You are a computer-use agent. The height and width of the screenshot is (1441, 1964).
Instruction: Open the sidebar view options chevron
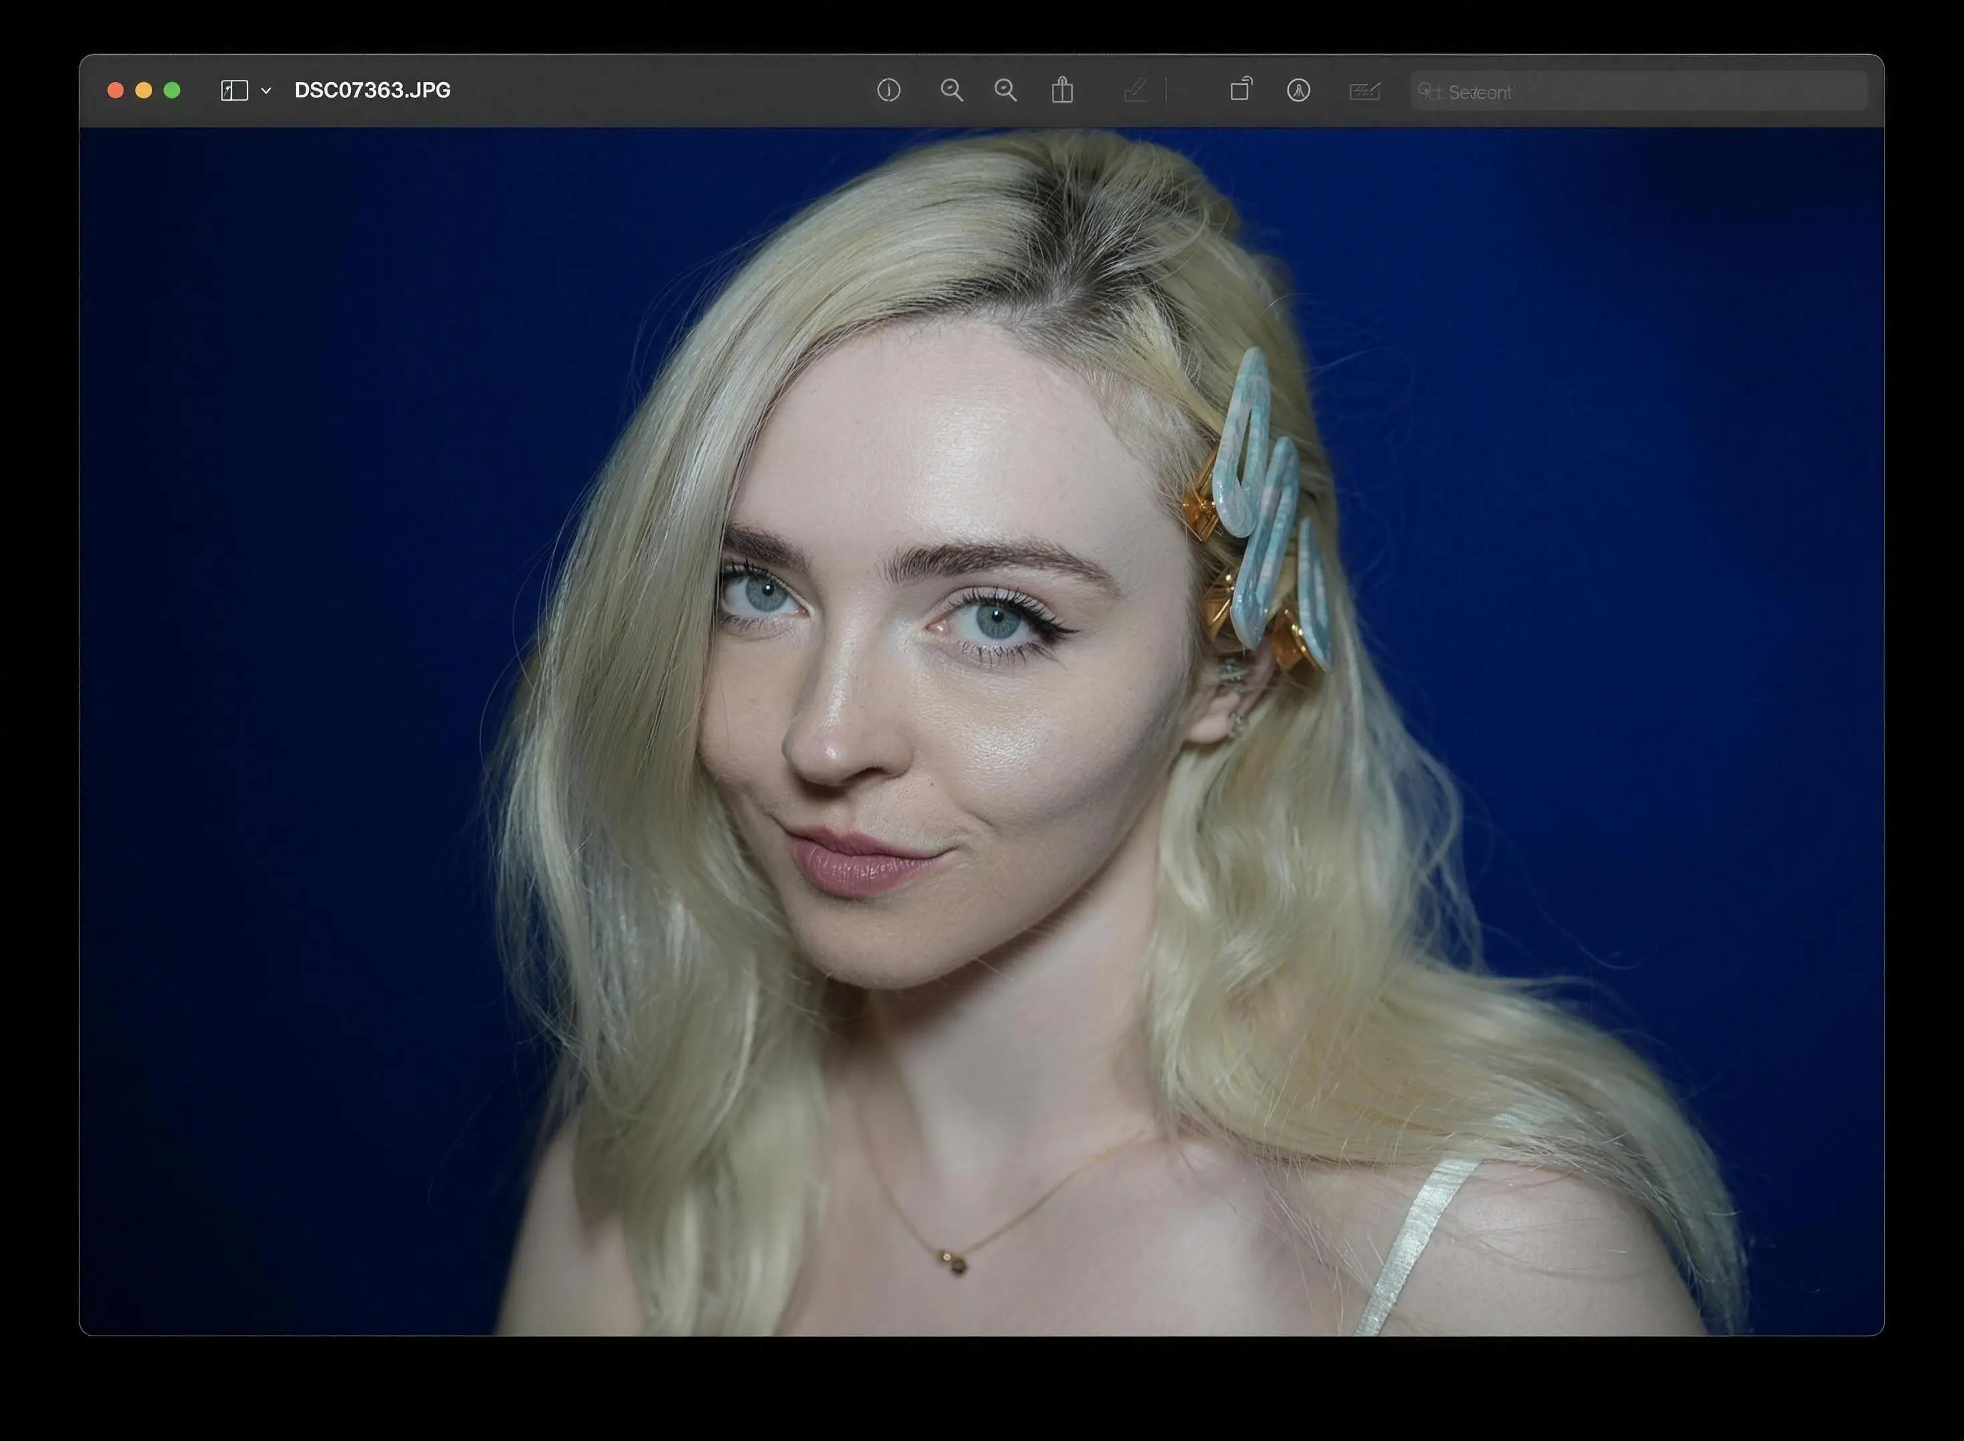click(x=266, y=91)
